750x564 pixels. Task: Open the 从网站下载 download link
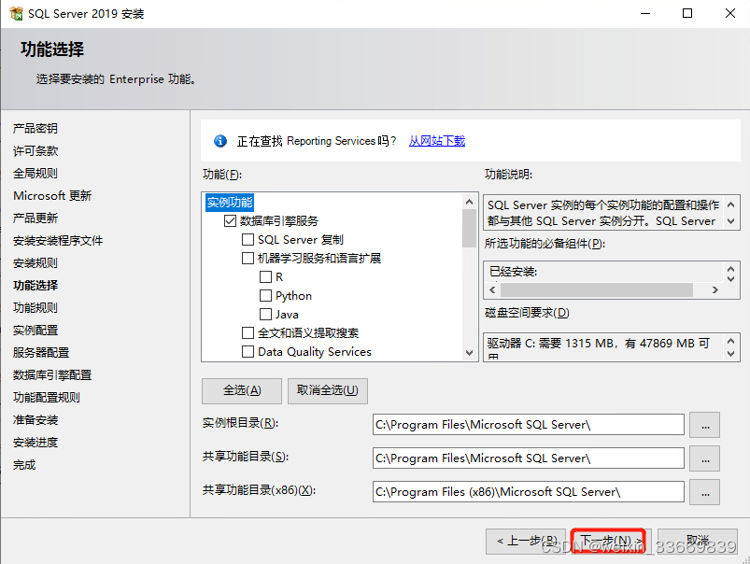tap(437, 141)
